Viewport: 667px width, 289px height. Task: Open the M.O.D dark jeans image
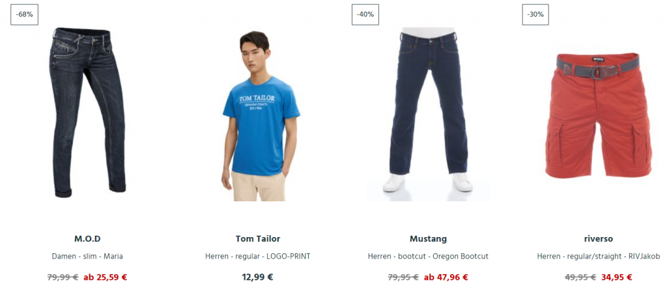87,112
